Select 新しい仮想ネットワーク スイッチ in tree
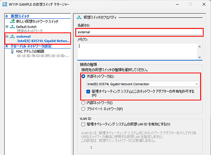 37,21
